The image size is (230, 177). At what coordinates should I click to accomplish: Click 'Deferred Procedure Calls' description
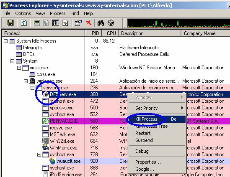[x=144, y=54]
